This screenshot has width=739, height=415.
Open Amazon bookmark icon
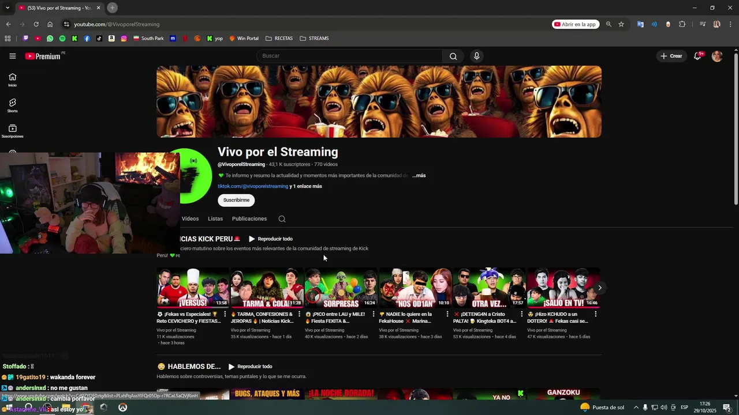(x=111, y=39)
